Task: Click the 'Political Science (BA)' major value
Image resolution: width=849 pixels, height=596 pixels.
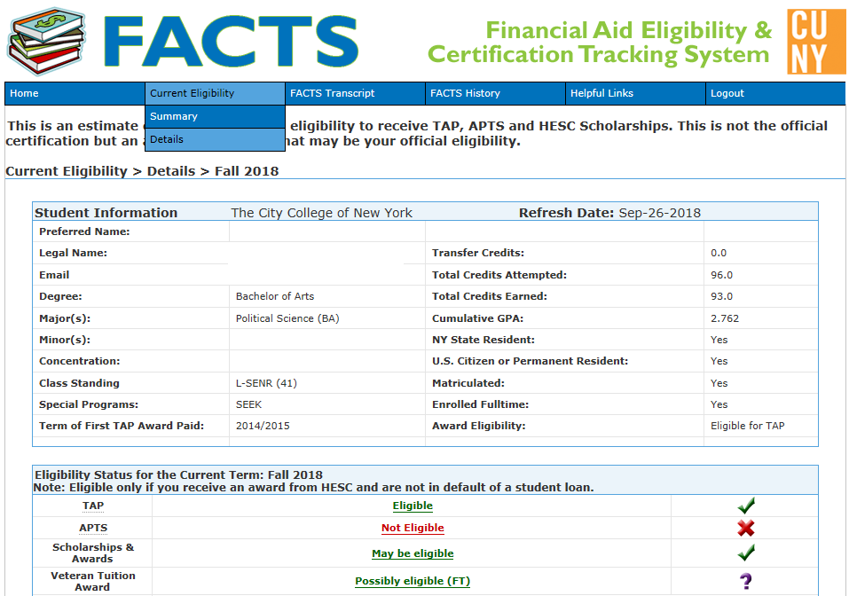Action: coord(287,318)
